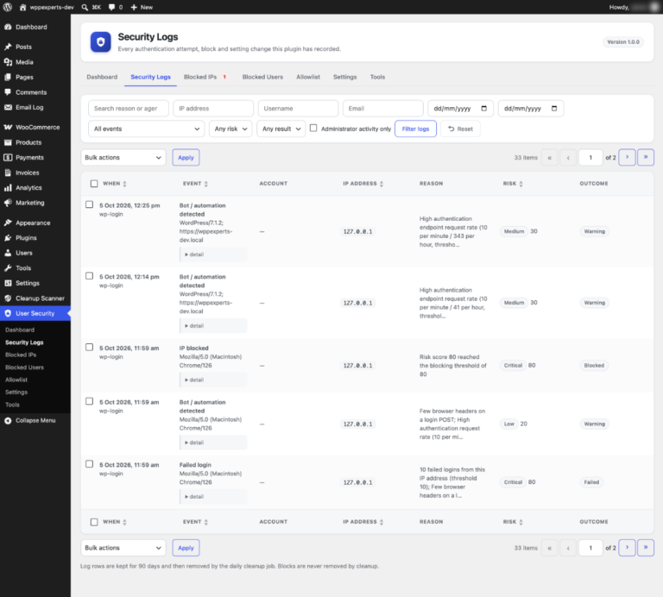Screen dimensions: 663x597
Task: Open the Any risk dropdown
Action: (230, 129)
